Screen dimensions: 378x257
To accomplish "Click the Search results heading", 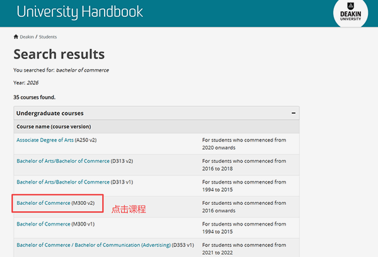I will coord(59,55).
